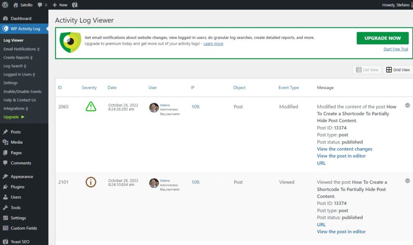The height and width of the screenshot is (245, 413).
Task: Open more options dots for event 2065
Action: (x=407, y=105)
